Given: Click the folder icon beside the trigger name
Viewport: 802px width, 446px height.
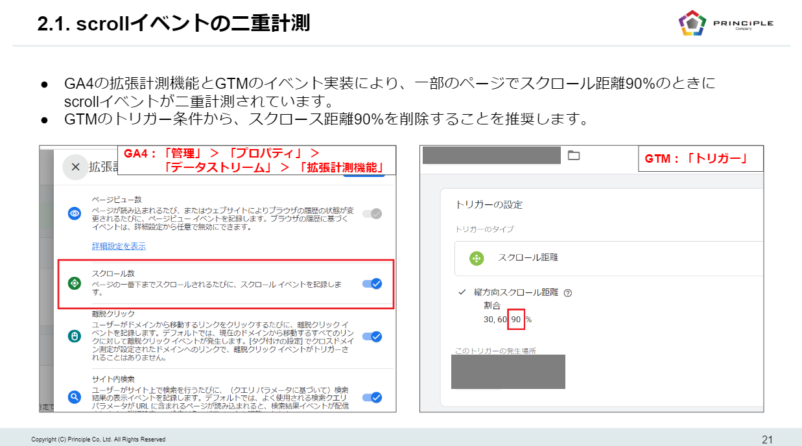Looking at the screenshot, I should (573, 155).
